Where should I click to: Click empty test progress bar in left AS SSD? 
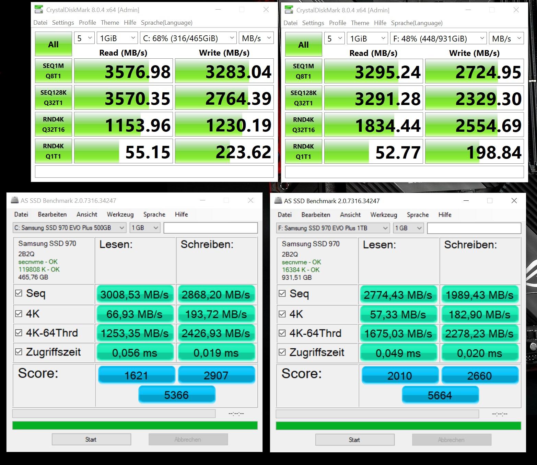point(114,413)
